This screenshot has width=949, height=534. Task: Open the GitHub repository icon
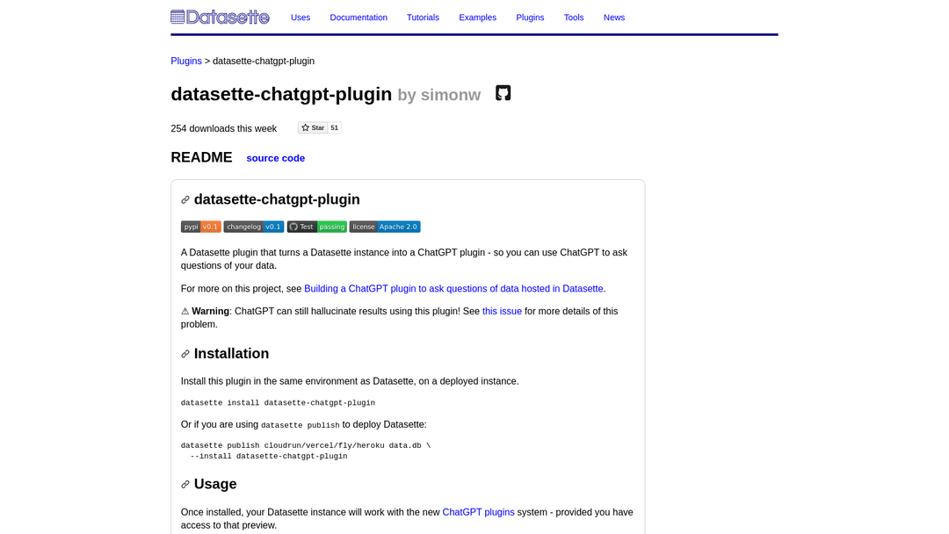(x=503, y=93)
